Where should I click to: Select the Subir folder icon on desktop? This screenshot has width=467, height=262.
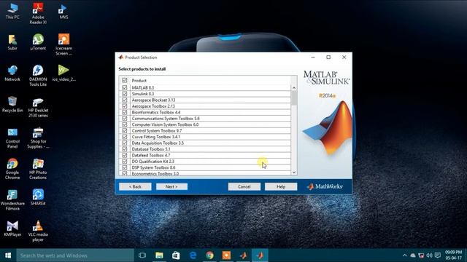coord(12,42)
